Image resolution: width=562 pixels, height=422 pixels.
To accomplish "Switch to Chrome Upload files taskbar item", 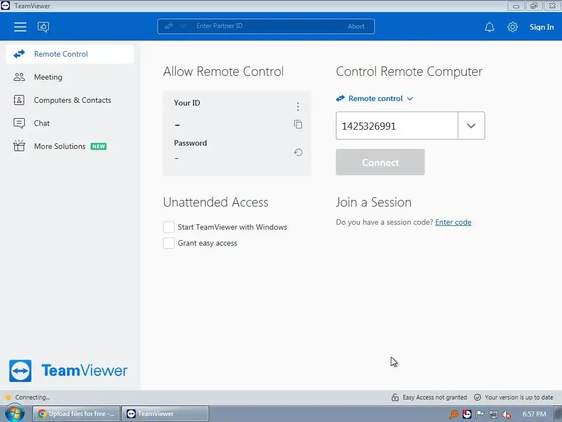I will [76, 414].
